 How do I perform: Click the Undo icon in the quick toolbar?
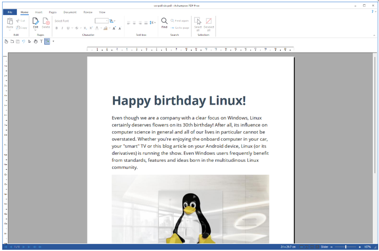tap(23, 41)
